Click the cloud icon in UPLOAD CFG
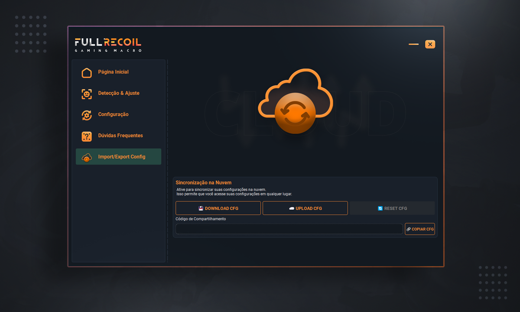Screen dimensions: 520x312 (x=292, y=208)
